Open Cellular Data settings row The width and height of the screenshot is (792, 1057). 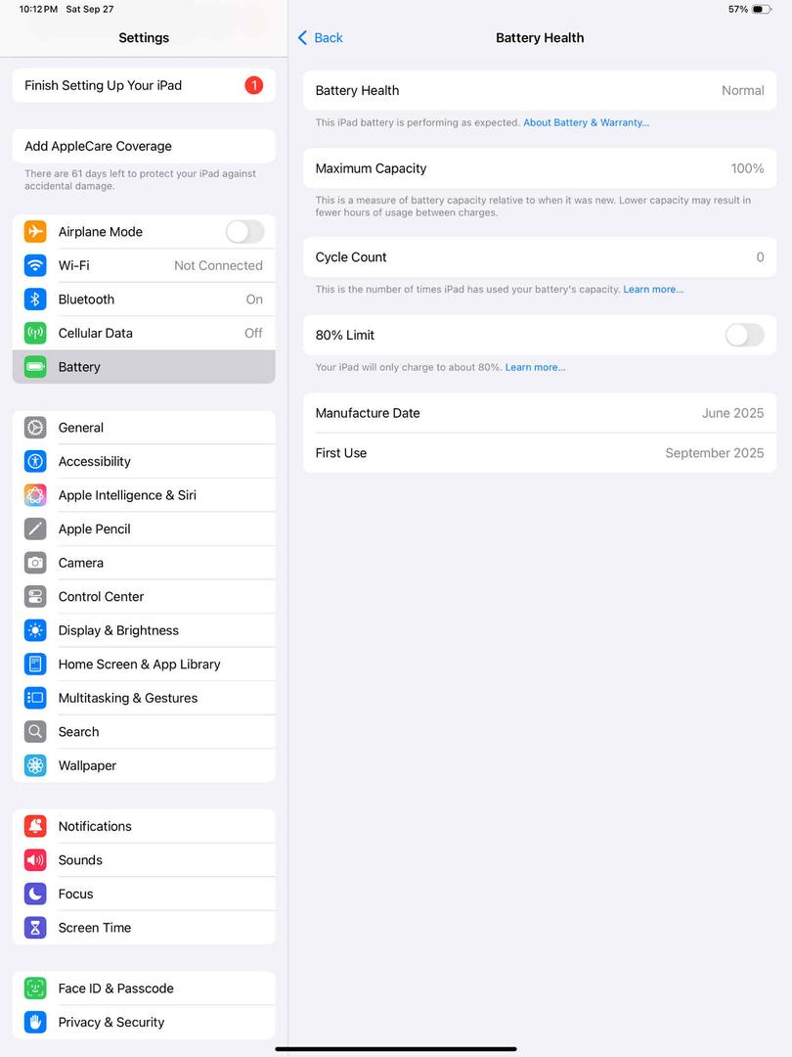(144, 333)
